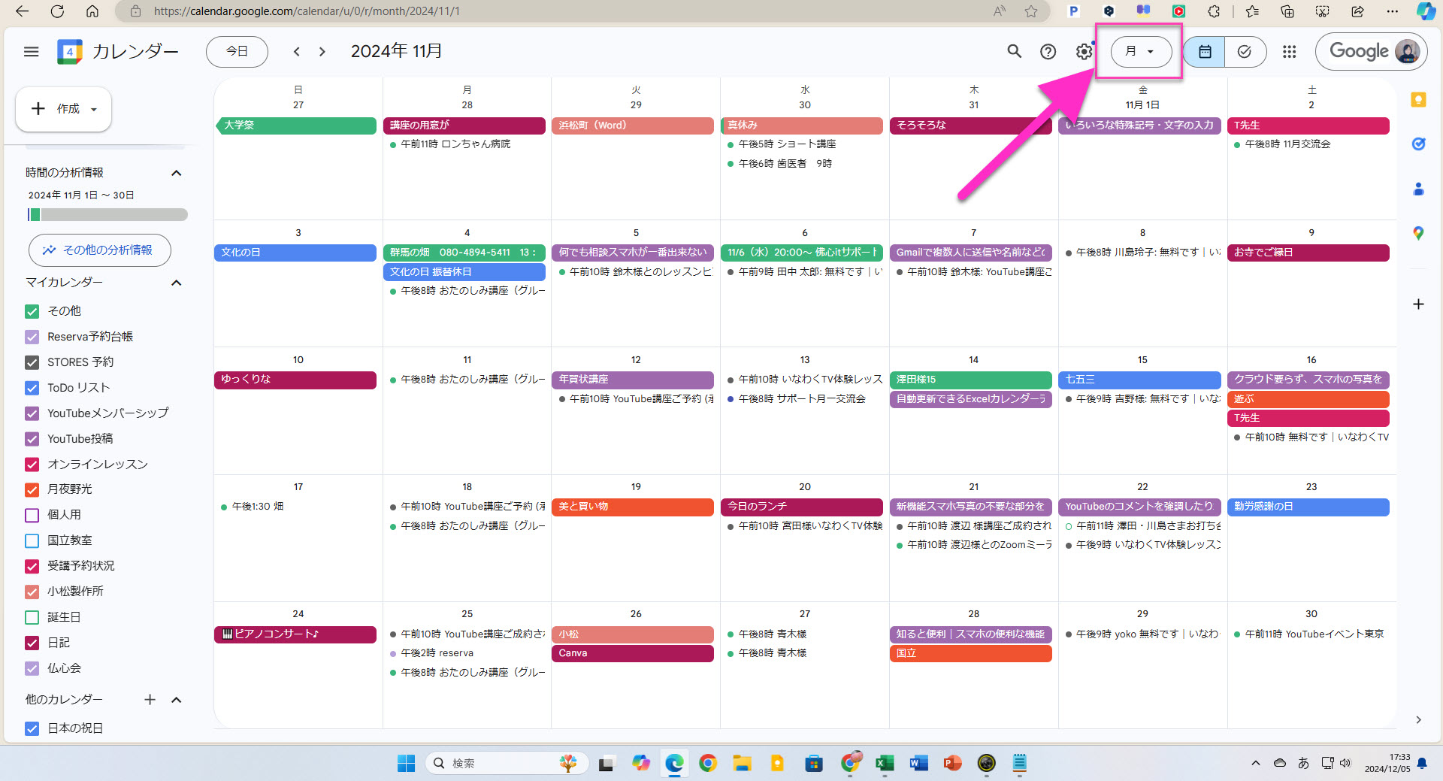1443x781 pixels.
Task: Open Google Maps side panel icon
Action: pyautogui.click(x=1418, y=234)
